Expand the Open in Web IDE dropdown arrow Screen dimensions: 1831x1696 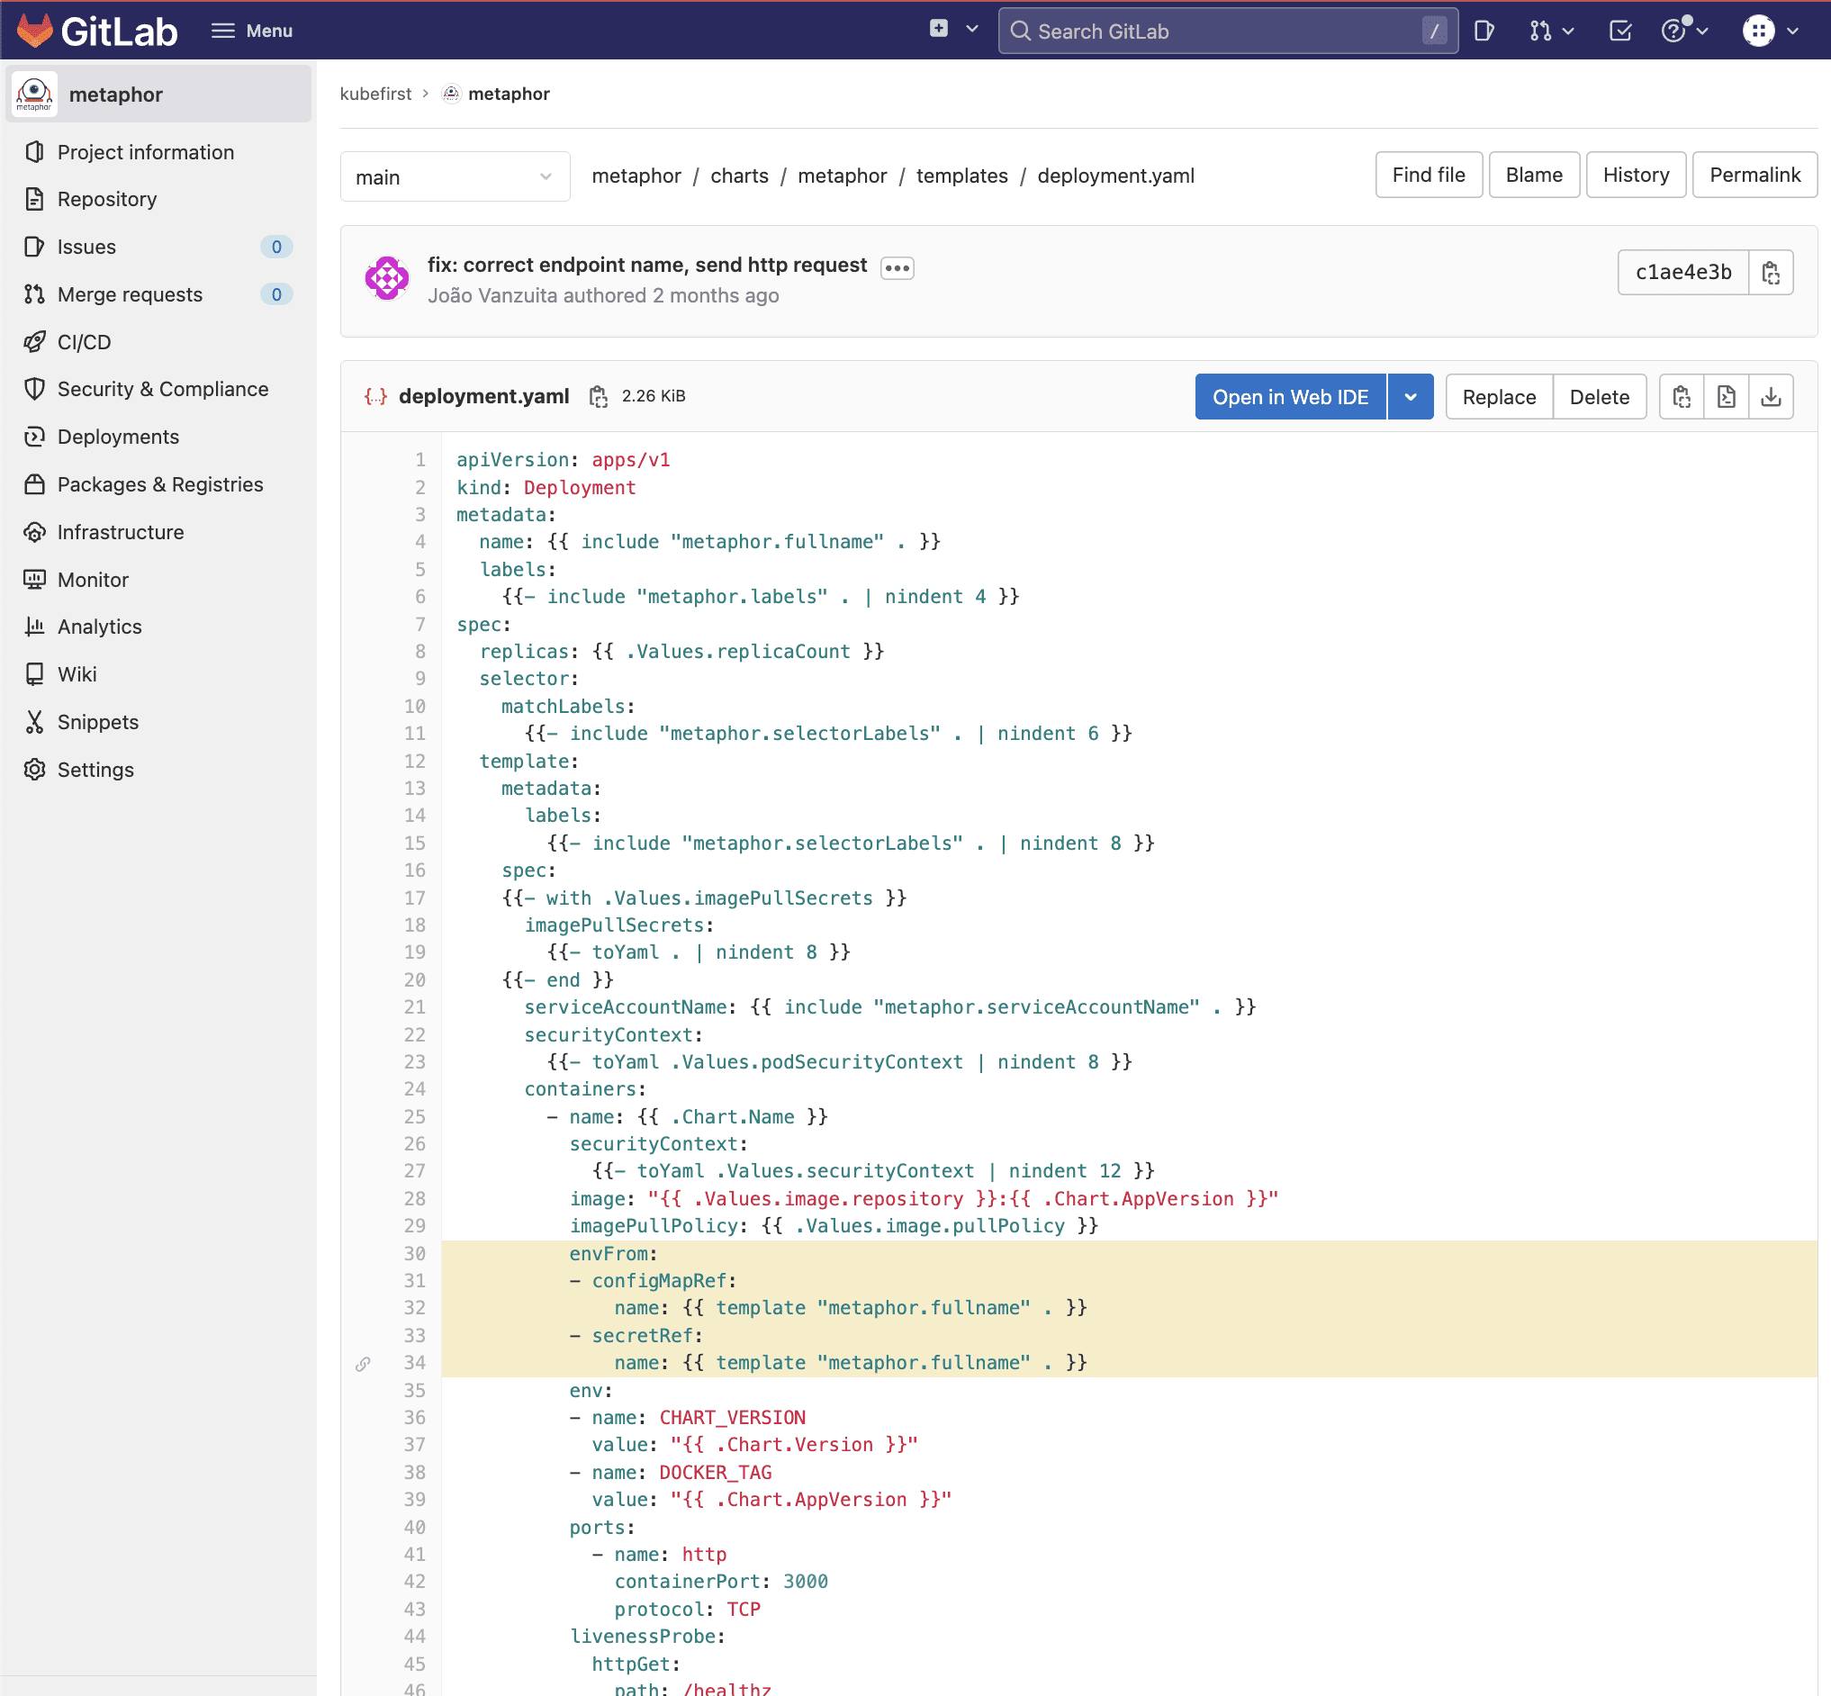coord(1410,396)
